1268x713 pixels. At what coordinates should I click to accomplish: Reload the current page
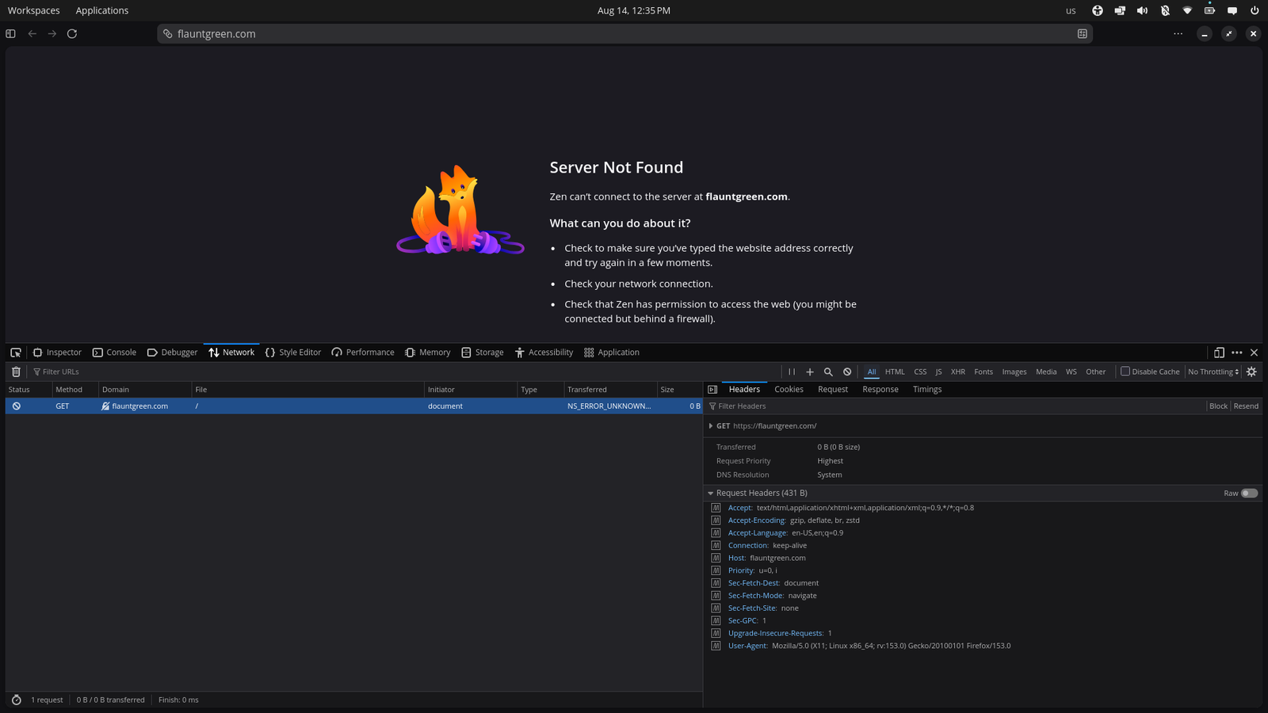pos(72,34)
